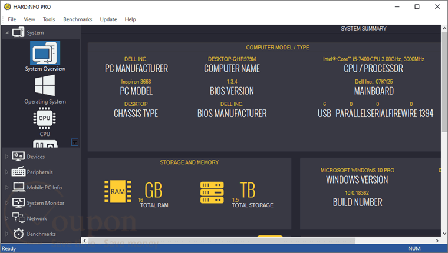Expand the Benchmarks section arrow
448x253 pixels.
pos(7,234)
